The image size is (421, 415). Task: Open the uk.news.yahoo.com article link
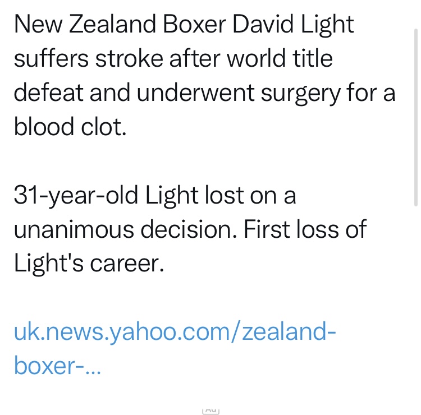click(175, 332)
